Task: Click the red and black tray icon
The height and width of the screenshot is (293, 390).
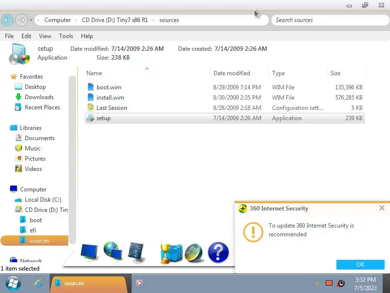Action: 341,283
